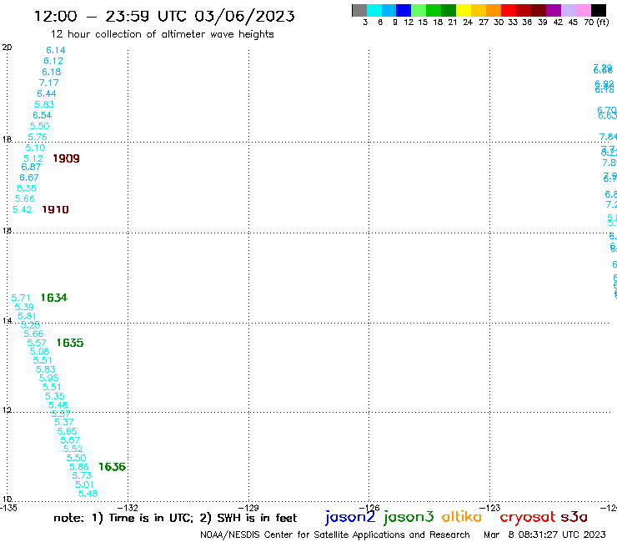Select the green 1635 time marker

click(x=70, y=344)
